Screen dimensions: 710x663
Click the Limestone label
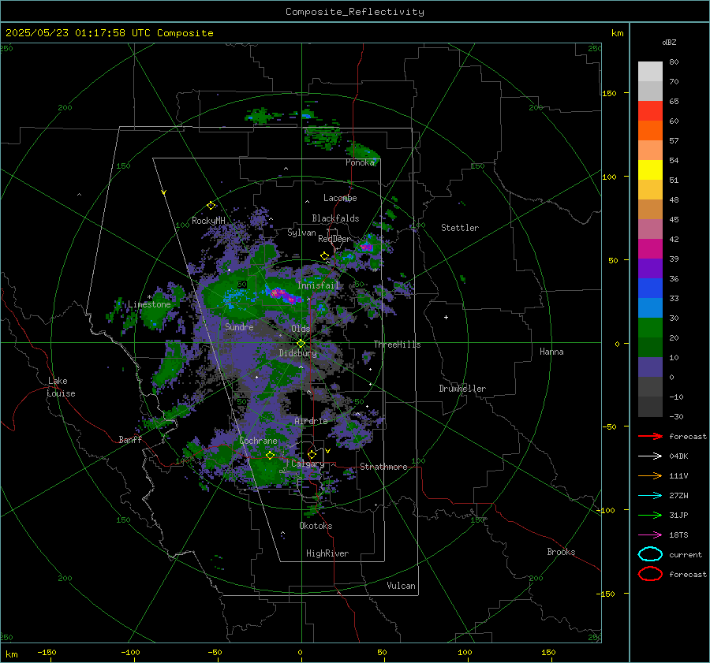pos(149,304)
